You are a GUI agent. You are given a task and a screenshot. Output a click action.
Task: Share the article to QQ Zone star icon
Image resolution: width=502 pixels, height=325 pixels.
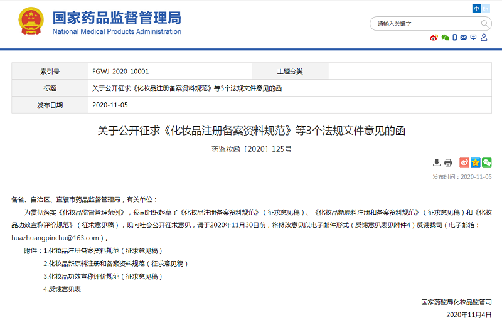(x=476, y=162)
